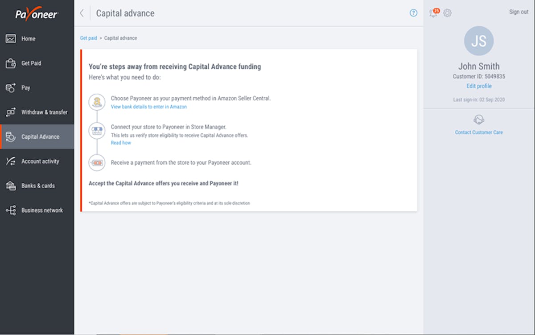Click the Home sidebar icon
Viewport: 535px width, 335px height.
pyautogui.click(x=11, y=39)
